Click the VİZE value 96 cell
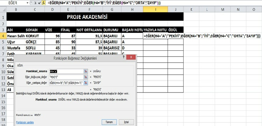Image resolution: width=262 pixels, height=126 pixels. click(x=53, y=36)
